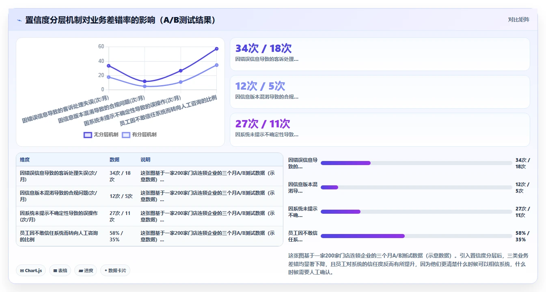The height and width of the screenshot is (292, 546).
Task: Click the summary paragraph starting 这张图基于一家200家门店
Action: (x=409, y=264)
